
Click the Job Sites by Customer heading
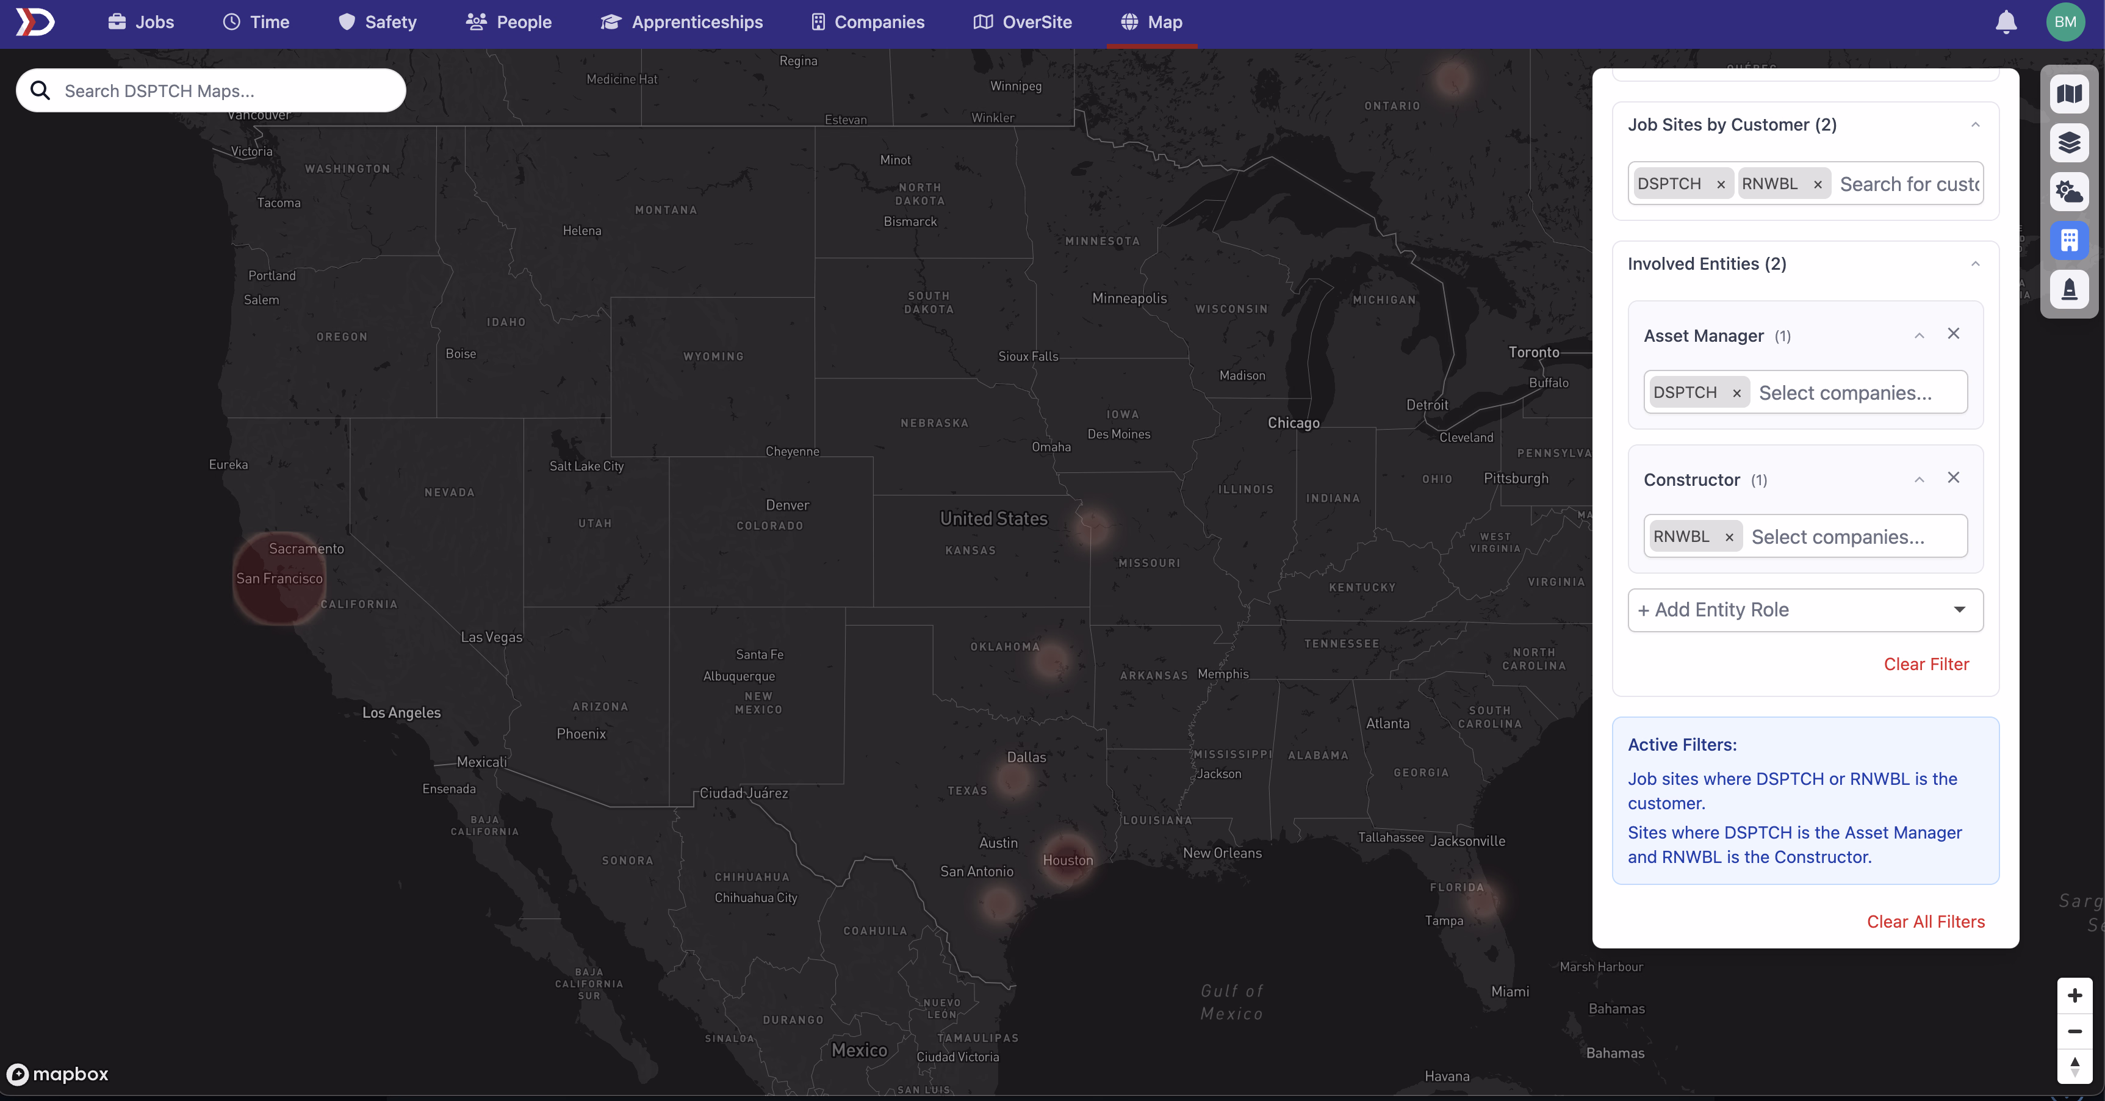point(1732,125)
